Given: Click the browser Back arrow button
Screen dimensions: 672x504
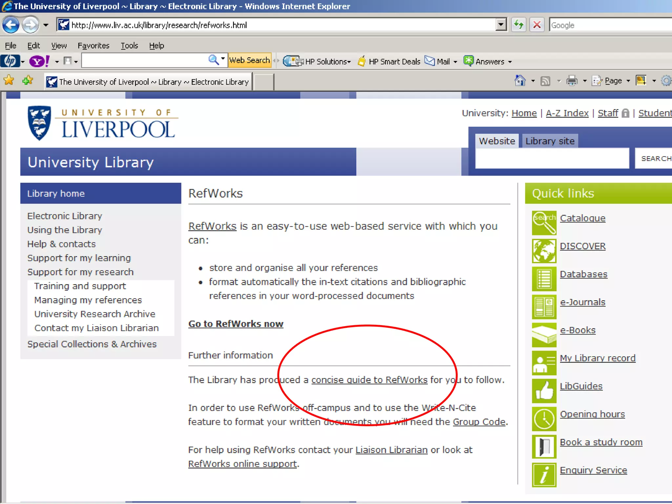Looking at the screenshot, I should tap(10, 25).
